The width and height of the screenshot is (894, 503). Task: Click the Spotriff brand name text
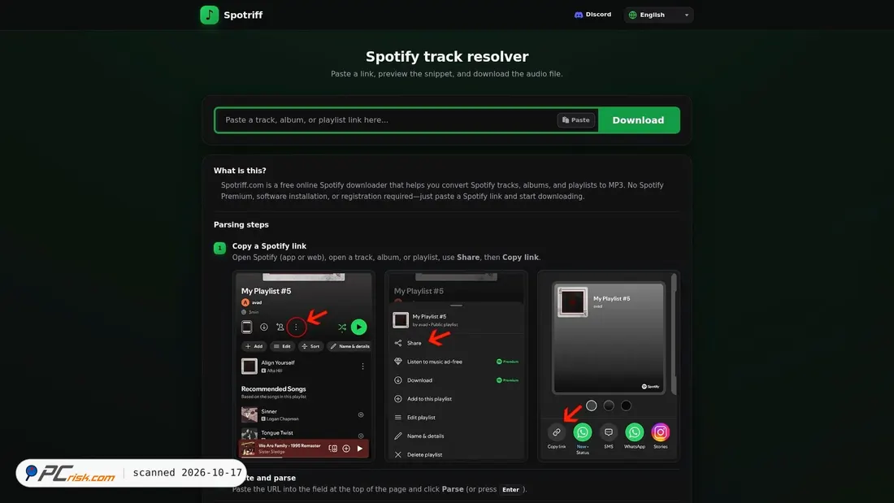tap(243, 15)
